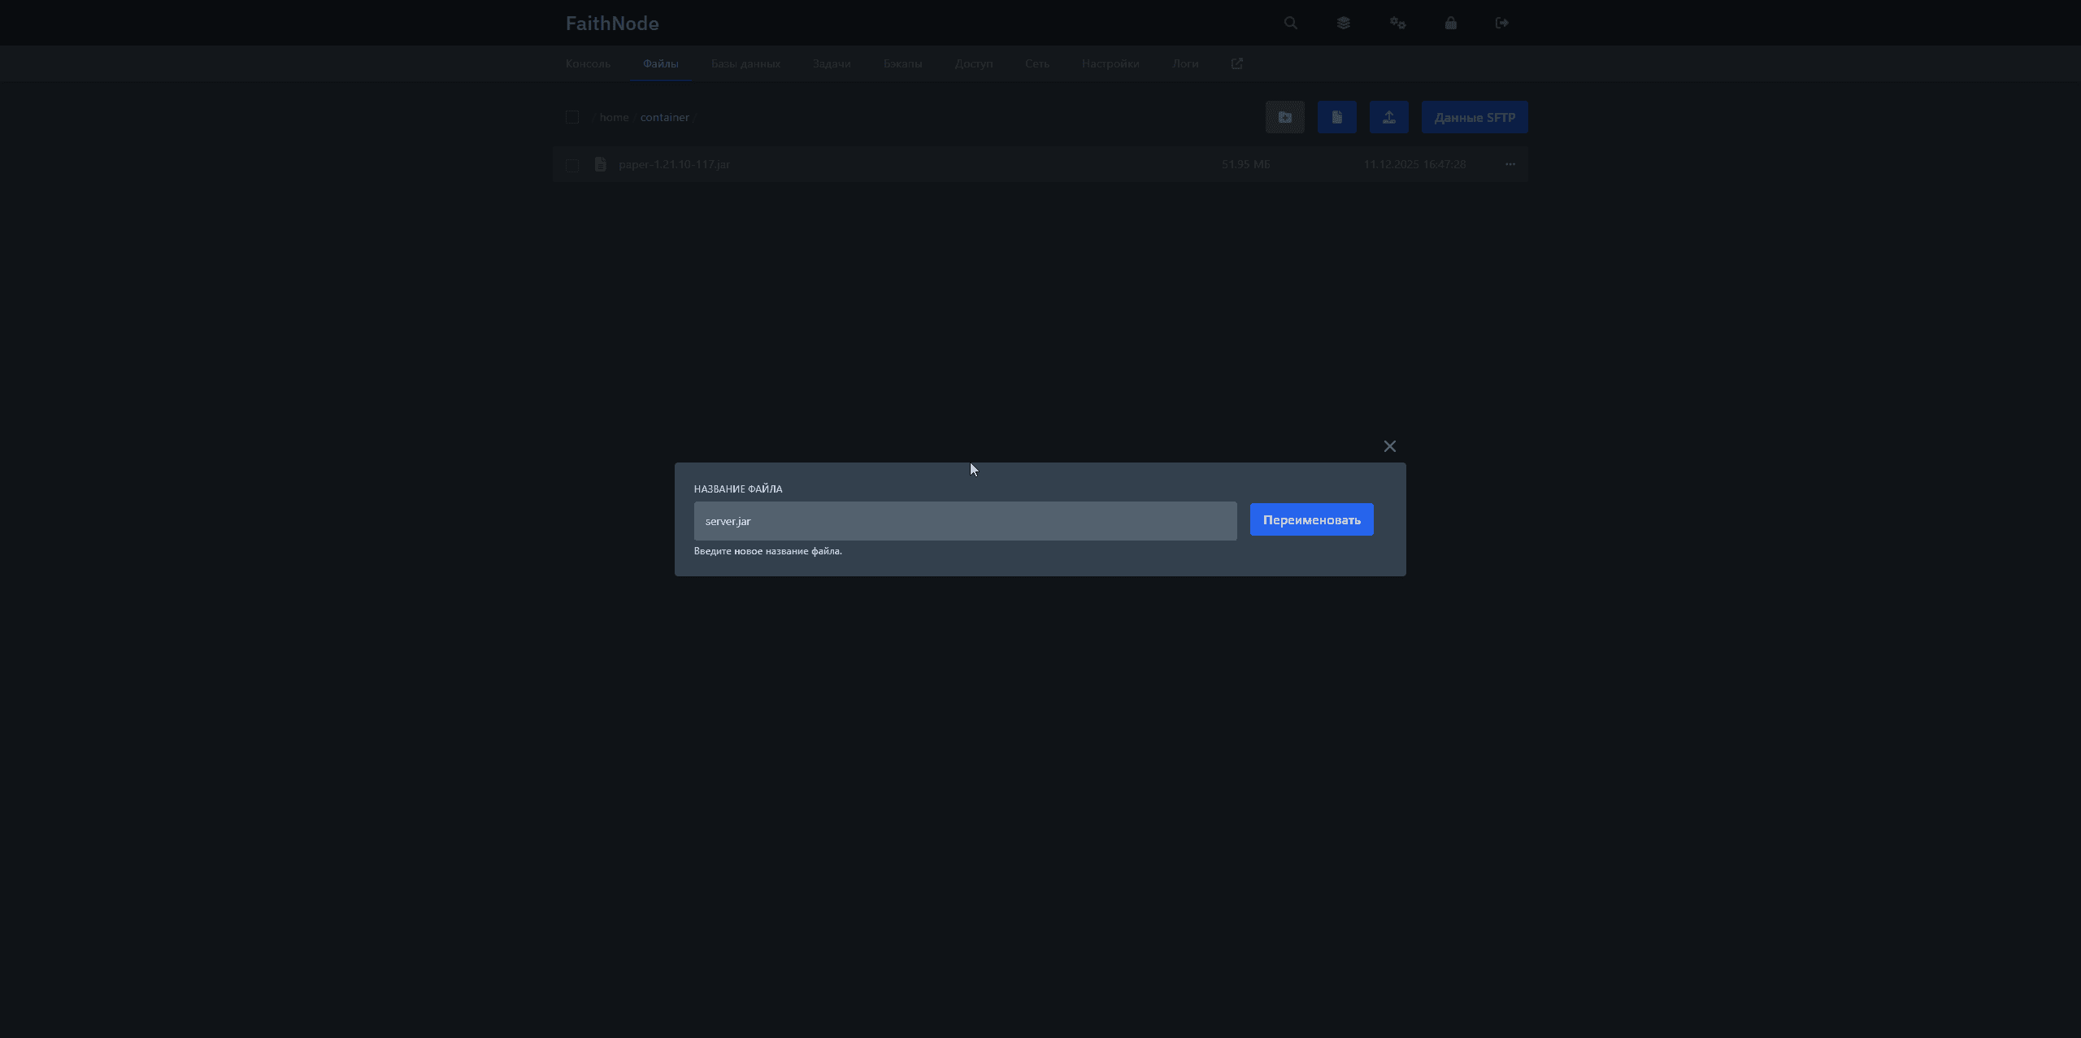Click the create new folder icon button
This screenshot has height=1038, width=2081.
pyautogui.click(x=1284, y=117)
